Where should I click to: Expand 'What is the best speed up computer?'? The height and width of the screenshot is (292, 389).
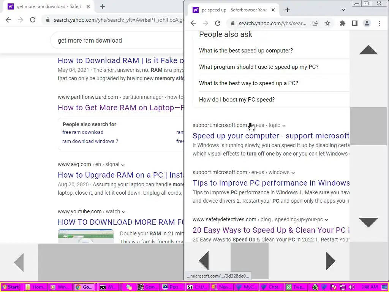(274, 51)
